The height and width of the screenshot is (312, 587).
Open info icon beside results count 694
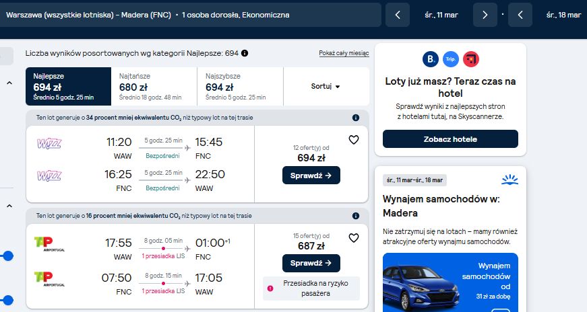point(245,53)
